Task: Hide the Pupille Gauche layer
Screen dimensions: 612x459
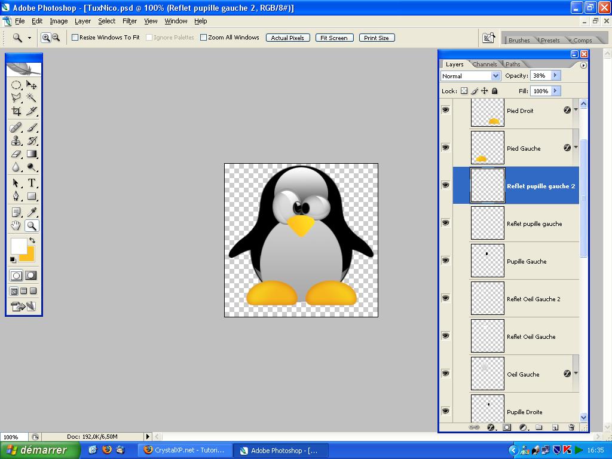Action: (x=445, y=261)
